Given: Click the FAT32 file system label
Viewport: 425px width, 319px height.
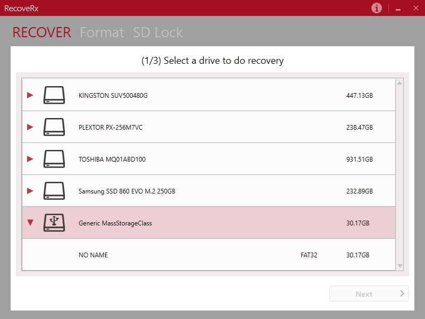Looking at the screenshot, I should [x=309, y=255].
